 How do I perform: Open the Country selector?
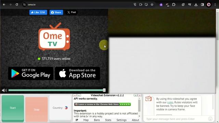[x=60, y=108]
